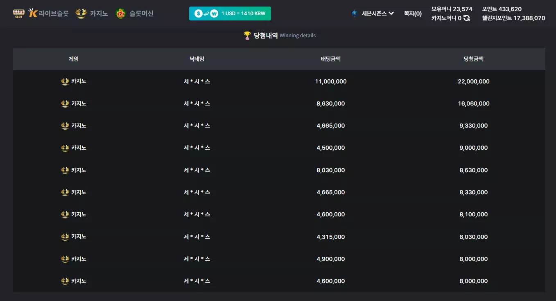Open the 라이브슬롯 menu
The width and height of the screenshot is (556, 301).
[x=54, y=13]
